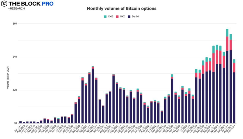Screen dimensions: 243x139
Task: Click the teal CME legend swatch
Action: pyautogui.click(x=105, y=16)
